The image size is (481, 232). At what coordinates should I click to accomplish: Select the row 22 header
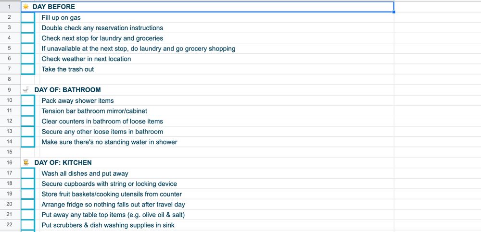point(10,225)
